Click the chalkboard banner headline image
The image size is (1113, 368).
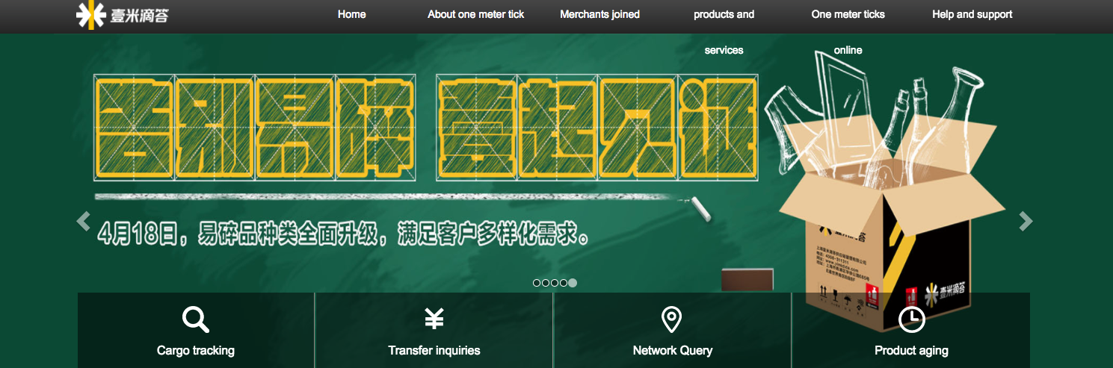tap(425, 128)
